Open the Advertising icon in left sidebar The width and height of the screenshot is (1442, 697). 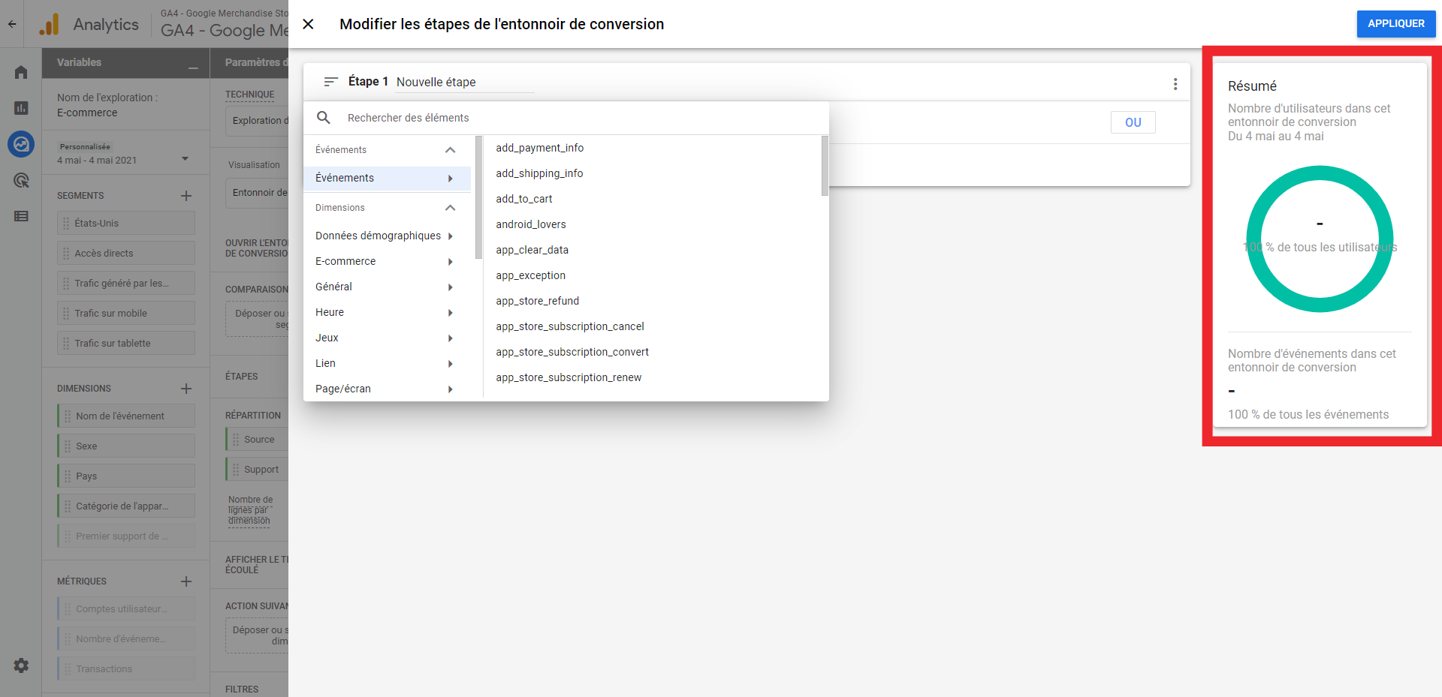[x=21, y=180]
